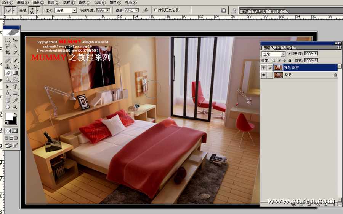Open layer blend mode 正常 dropdown

tap(283, 54)
